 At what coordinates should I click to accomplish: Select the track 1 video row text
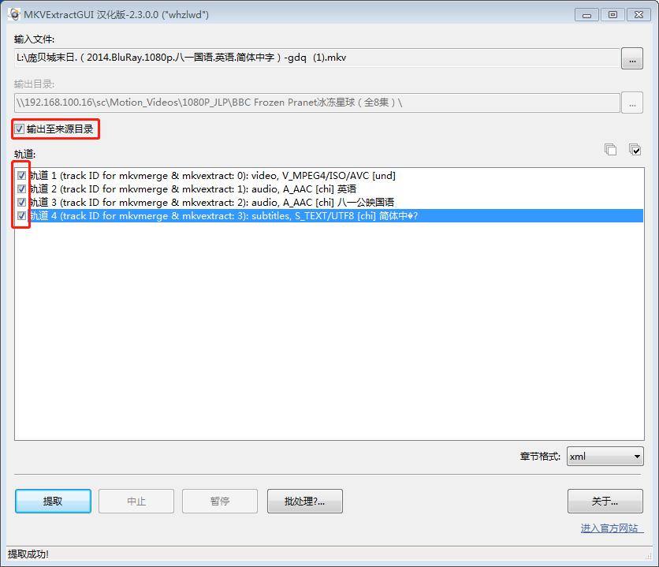(x=212, y=175)
